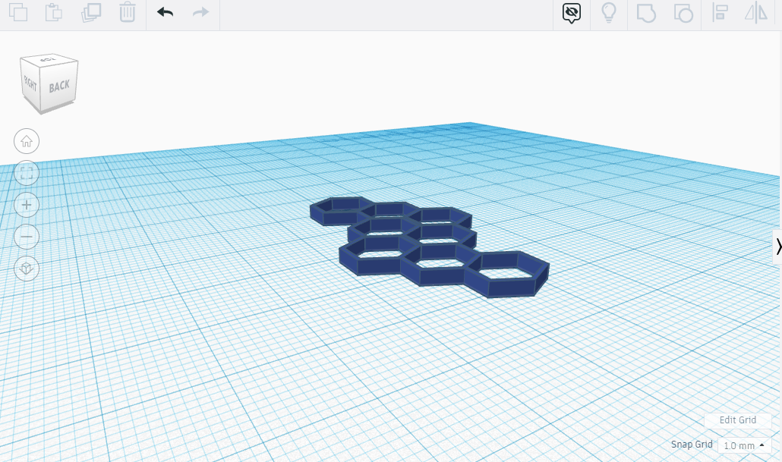Viewport: 782px width, 462px height.
Task: Click the Delete icon in the toolbar
Action: (127, 13)
